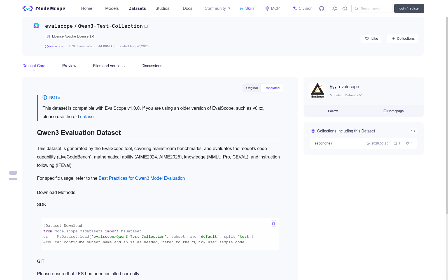This screenshot has height=280, width=448.
Task: Switch to the Preview tab
Action: pyautogui.click(x=69, y=66)
